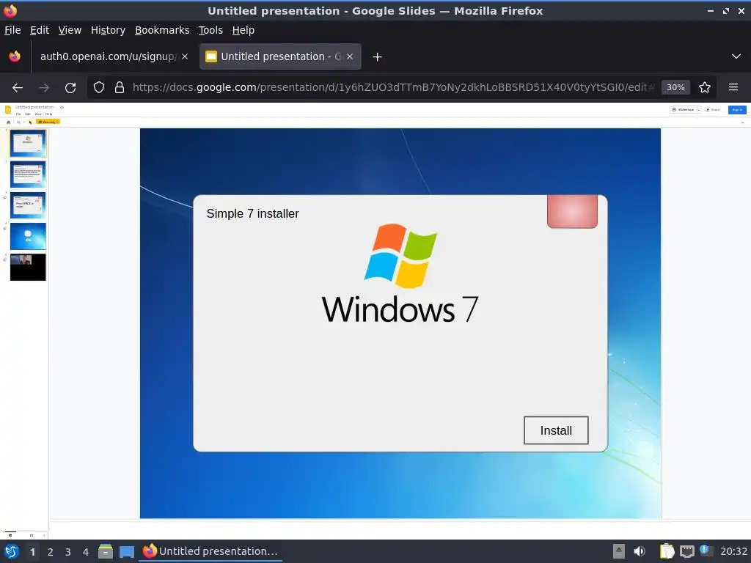
Task: Collapse the menus with the toolbar chevron
Action: tap(742, 122)
